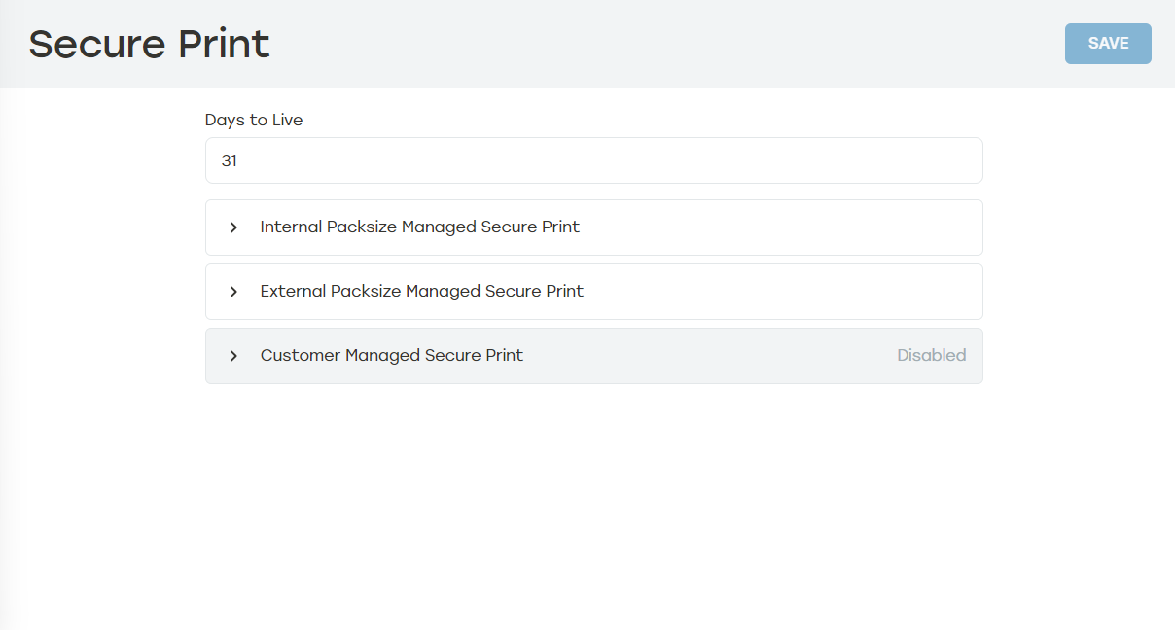Open the Internal Packsize section via its arrow icon
The width and height of the screenshot is (1175, 630).
point(233,227)
